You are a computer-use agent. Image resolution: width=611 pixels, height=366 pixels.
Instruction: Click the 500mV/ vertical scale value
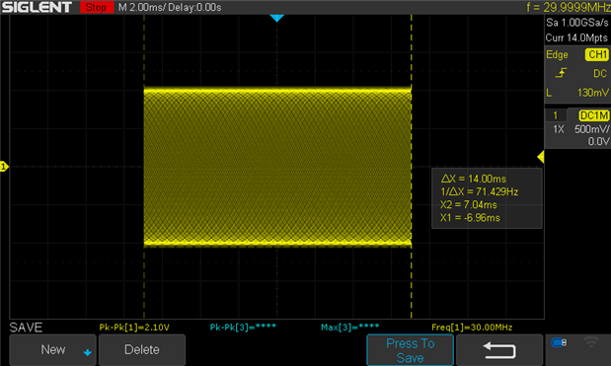pyautogui.click(x=592, y=129)
